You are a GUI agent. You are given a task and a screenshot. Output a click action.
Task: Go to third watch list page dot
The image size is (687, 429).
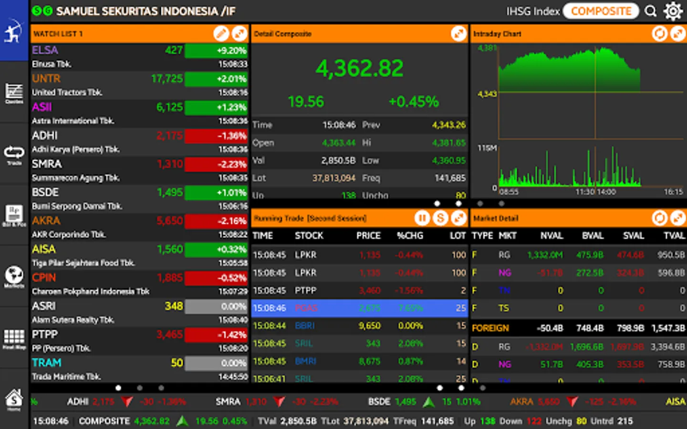pos(161,388)
